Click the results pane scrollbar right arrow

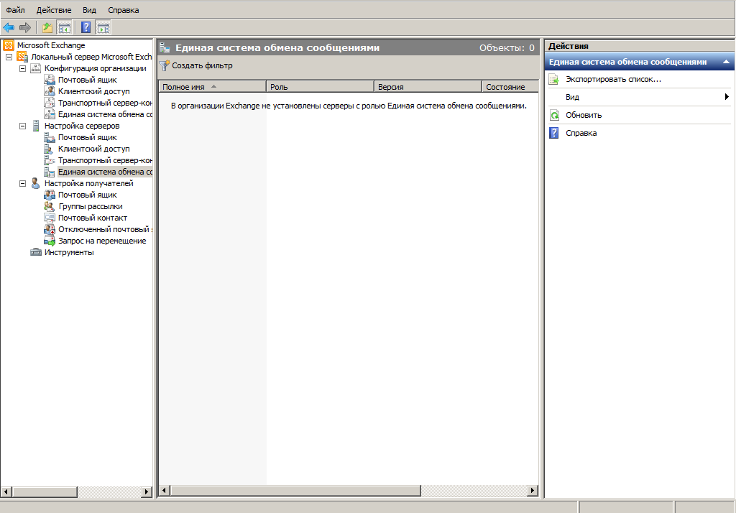[x=533, y=491]
